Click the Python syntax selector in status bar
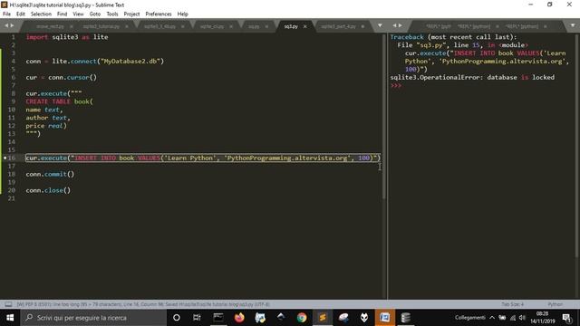Screen dimensions: 580x326 pyautogui.click(x=555, y=304)
